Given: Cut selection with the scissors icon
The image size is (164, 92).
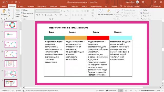Looking at the screenshot, I should tap(9, 10).
